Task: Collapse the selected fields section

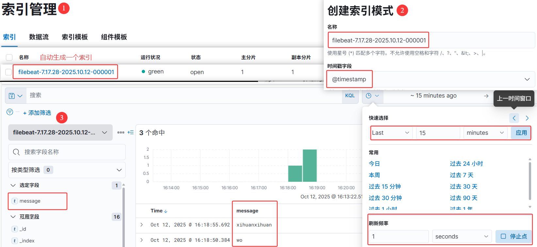Action: [x=13, y=185]
